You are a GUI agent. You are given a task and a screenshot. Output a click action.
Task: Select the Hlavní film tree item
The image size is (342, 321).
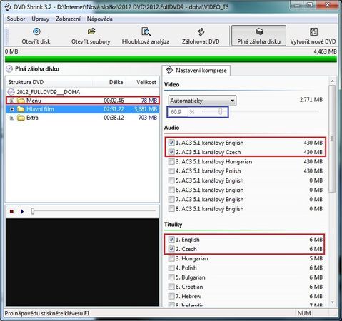[x=40, y=109]
